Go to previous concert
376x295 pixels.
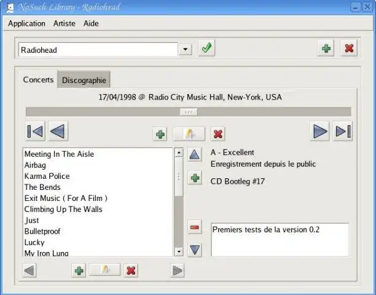(58, 131)
